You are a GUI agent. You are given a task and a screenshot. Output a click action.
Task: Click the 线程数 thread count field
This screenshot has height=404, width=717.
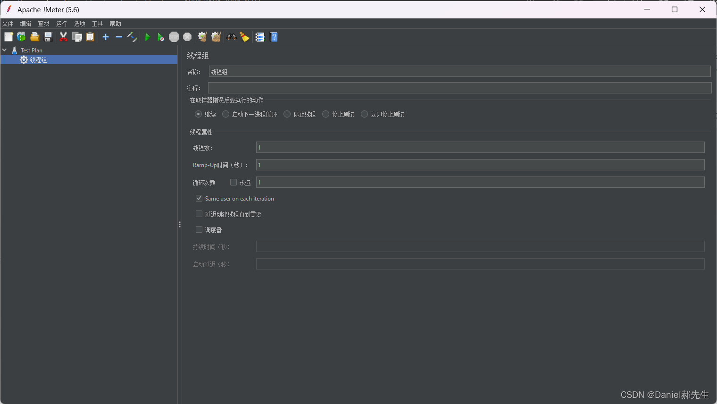480,147
